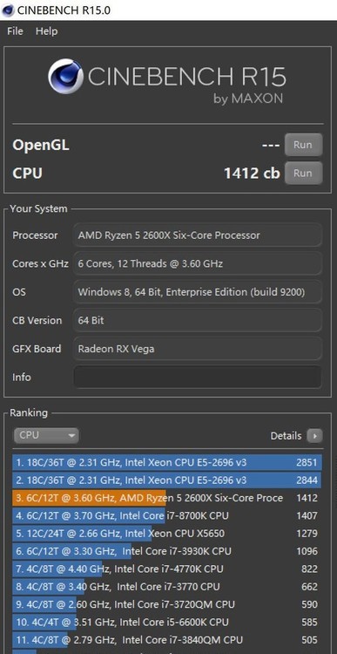Viewport: 337px width, 654px height.
Task: Click the OS Windows 8 field
Action: point(198,292)
